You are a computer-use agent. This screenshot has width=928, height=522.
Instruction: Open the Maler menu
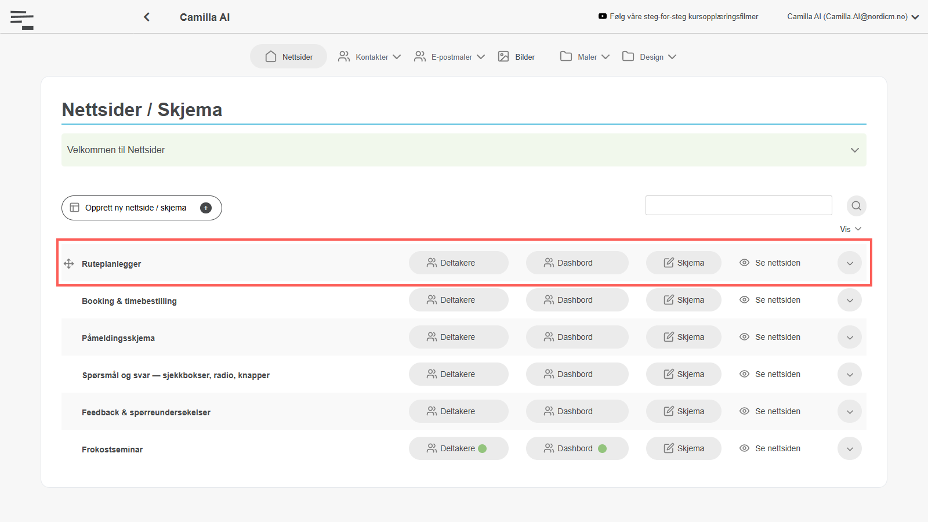585,57
